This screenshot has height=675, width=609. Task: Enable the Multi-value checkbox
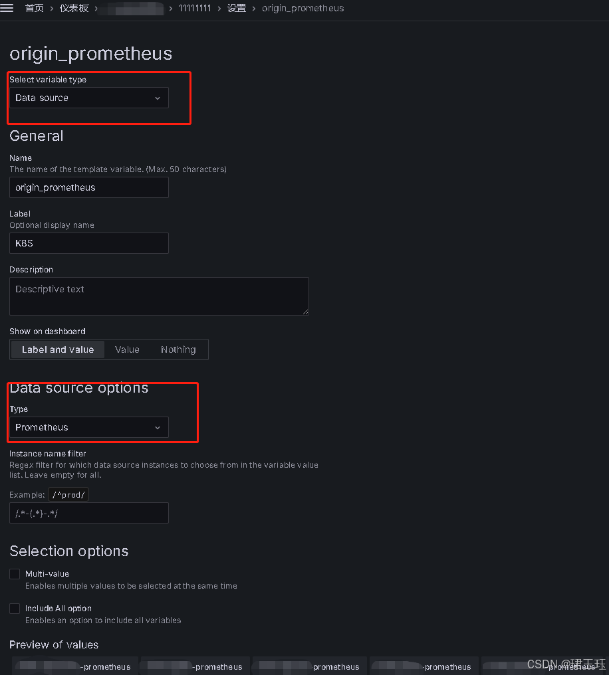point(14,573)
